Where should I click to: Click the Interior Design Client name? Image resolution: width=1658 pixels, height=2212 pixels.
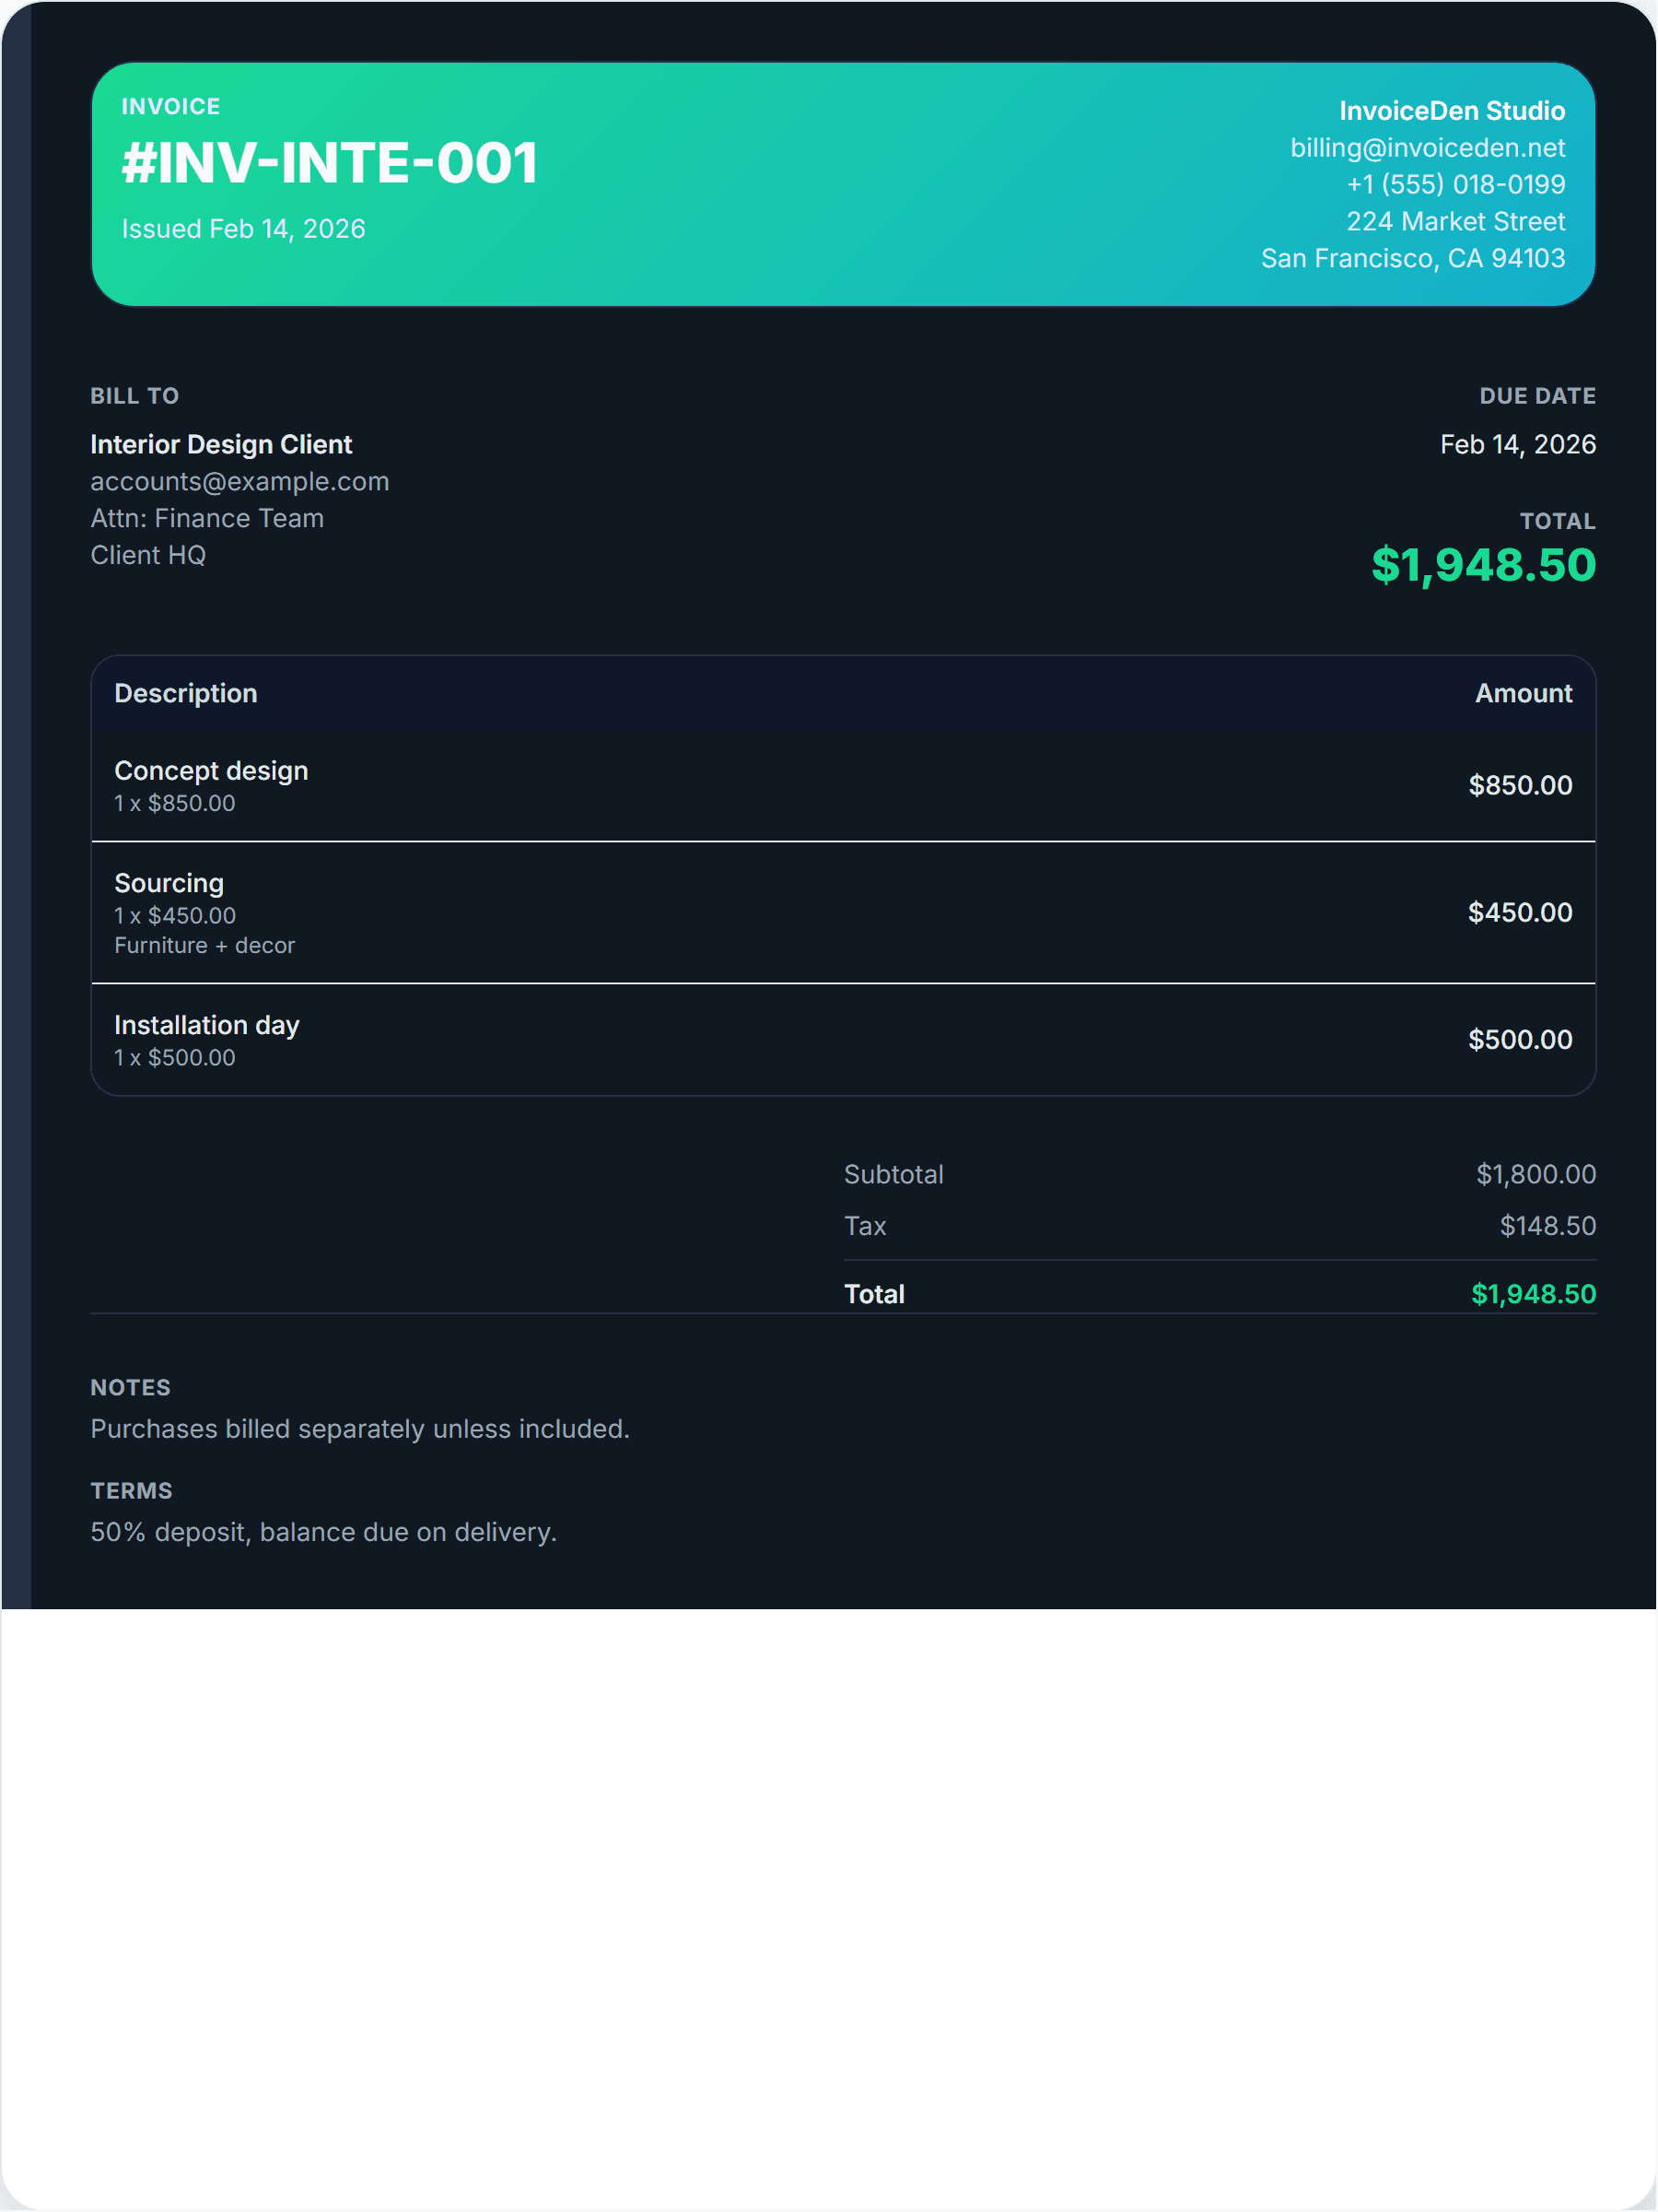(x=221, y=444)
